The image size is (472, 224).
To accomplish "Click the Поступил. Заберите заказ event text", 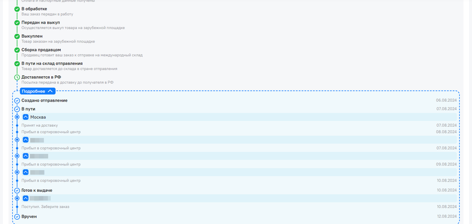I will click(x=45, y=207).
